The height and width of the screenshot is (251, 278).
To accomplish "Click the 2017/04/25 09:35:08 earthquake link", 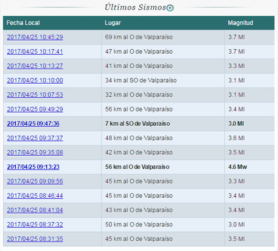I will [35, 152].
